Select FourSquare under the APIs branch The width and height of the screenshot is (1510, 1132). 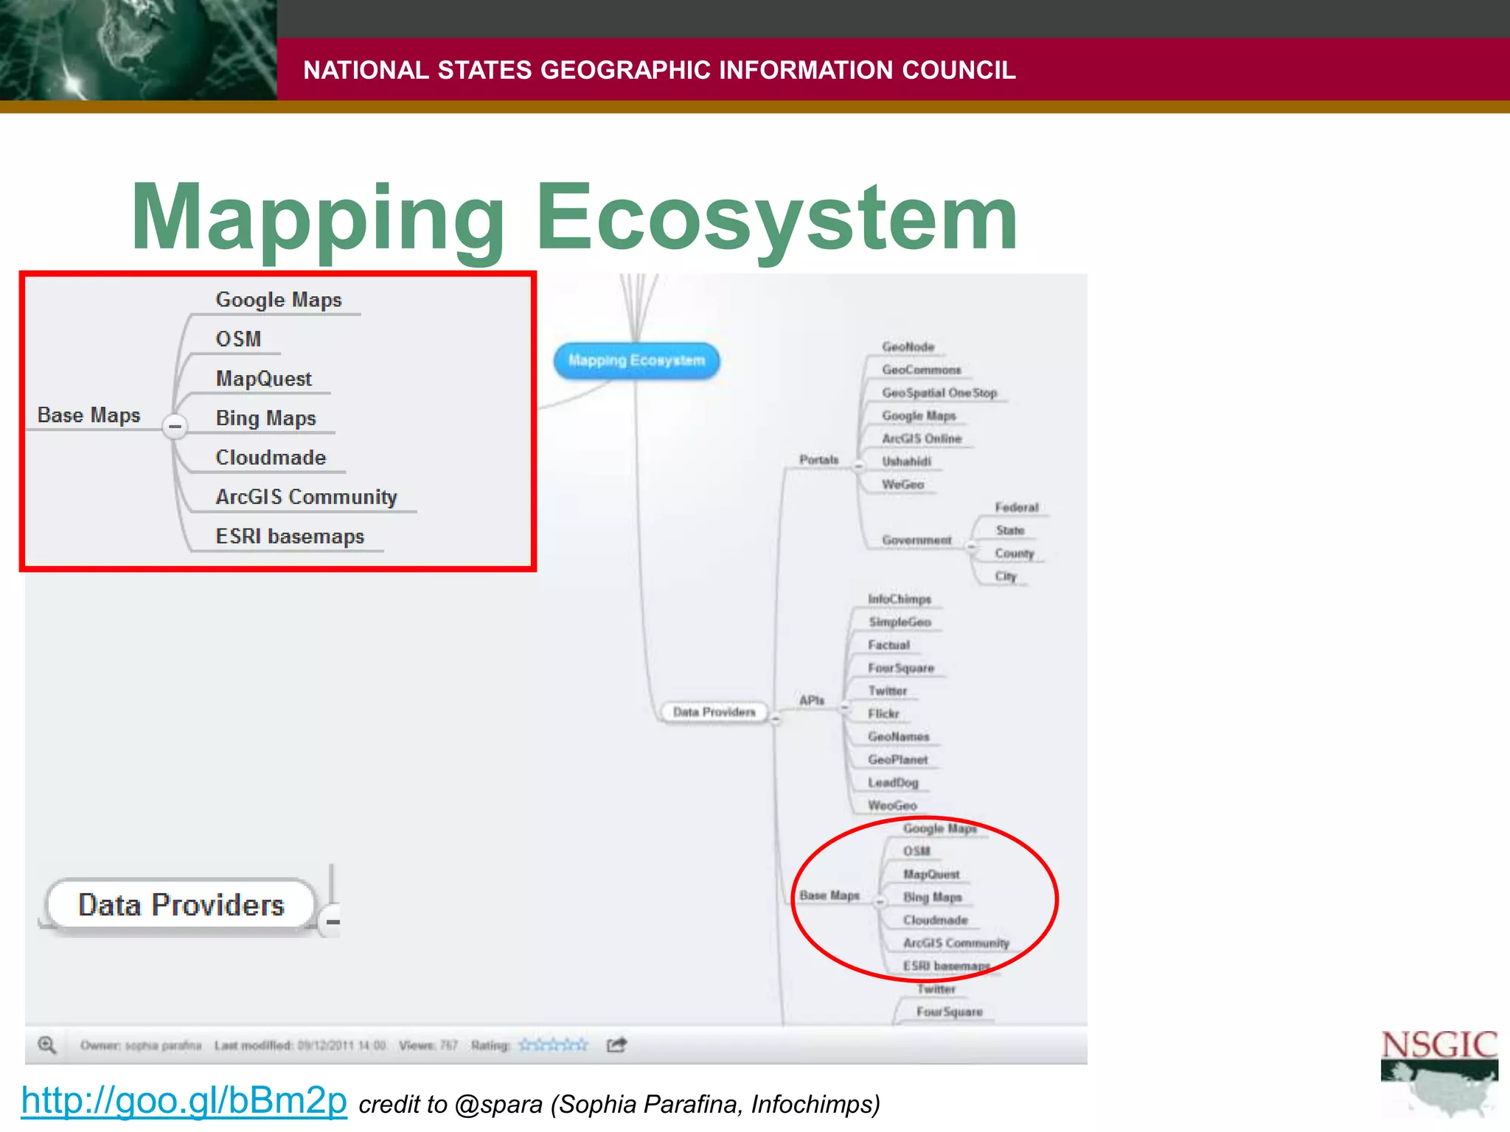901,668
